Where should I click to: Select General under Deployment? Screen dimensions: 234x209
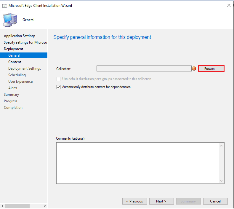(x=24, y=55)
